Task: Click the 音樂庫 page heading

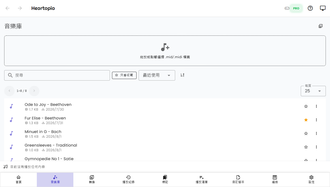Action: 13,26
